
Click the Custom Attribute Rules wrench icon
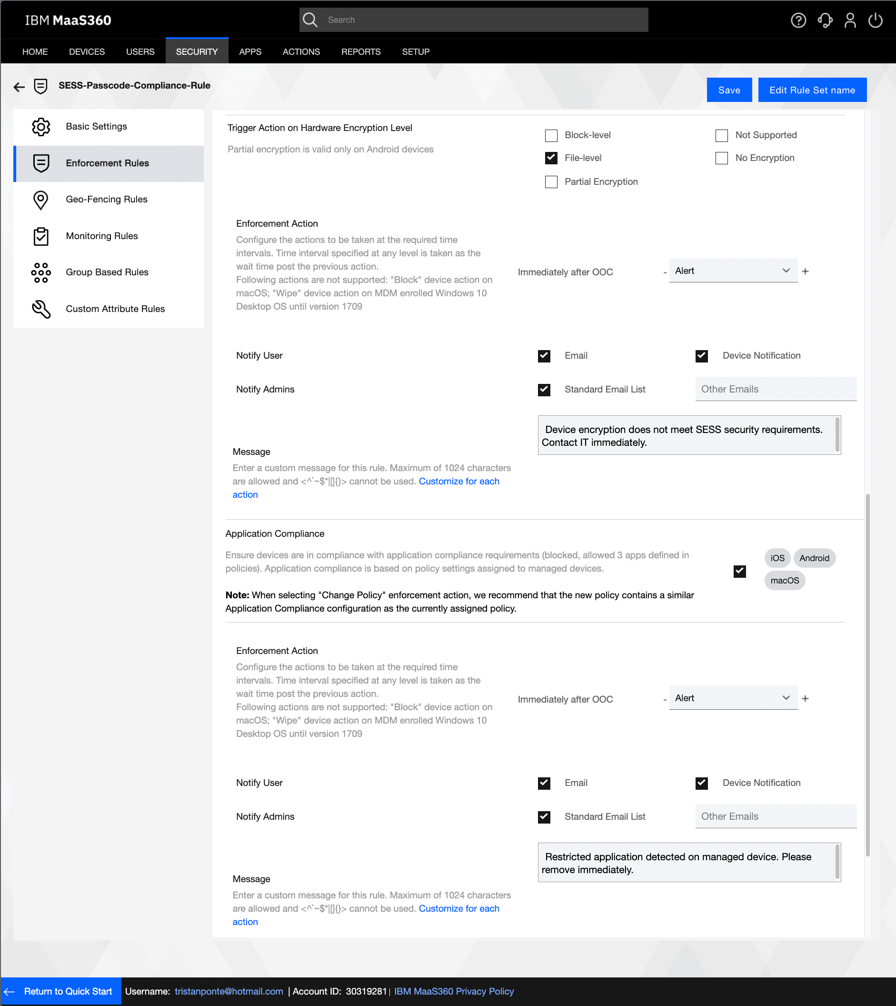pos(41,309)
